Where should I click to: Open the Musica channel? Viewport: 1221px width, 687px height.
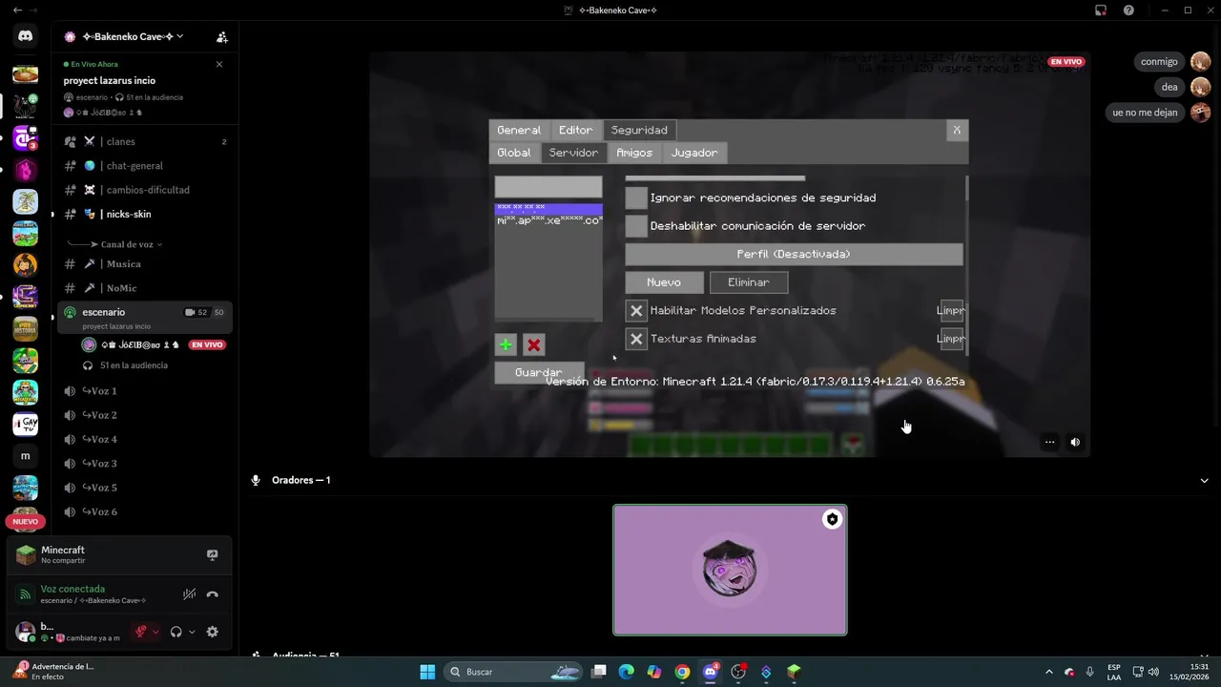tap(145, 263)
